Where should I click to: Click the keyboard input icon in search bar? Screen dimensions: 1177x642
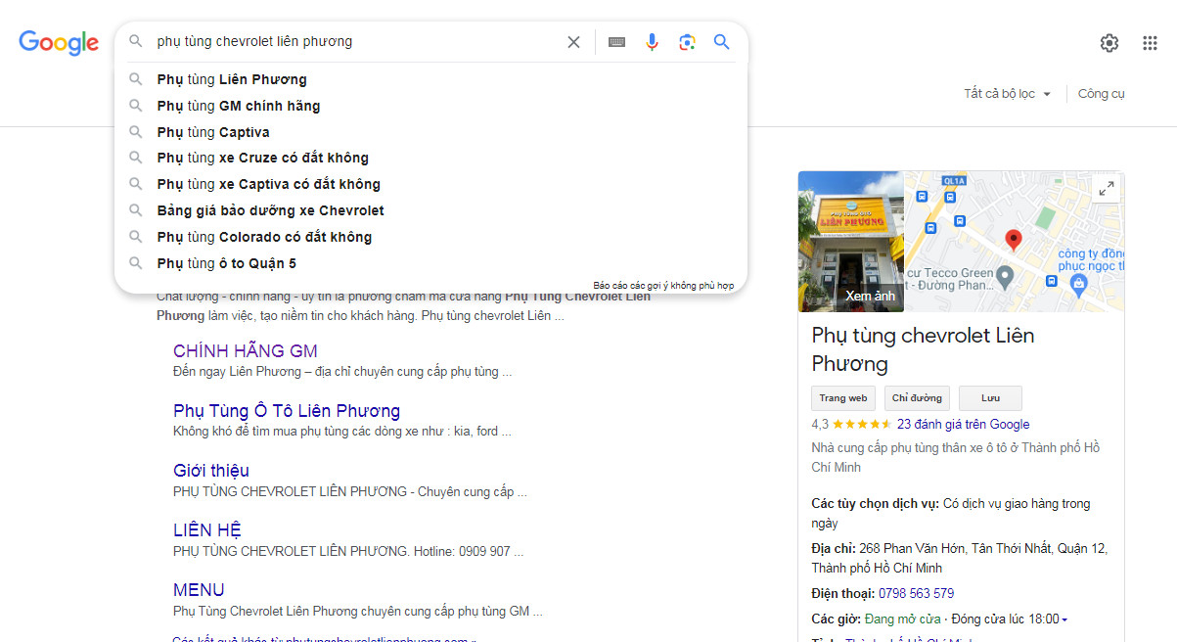point(616,42)
